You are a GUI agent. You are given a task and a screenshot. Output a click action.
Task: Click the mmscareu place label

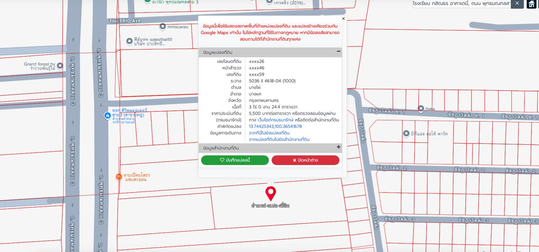tap(178, 27)
